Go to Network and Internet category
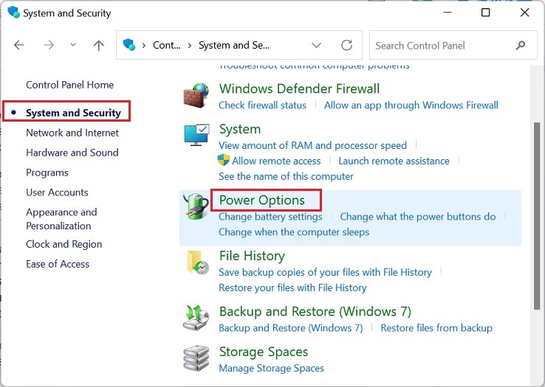 [x=72, y=133]
